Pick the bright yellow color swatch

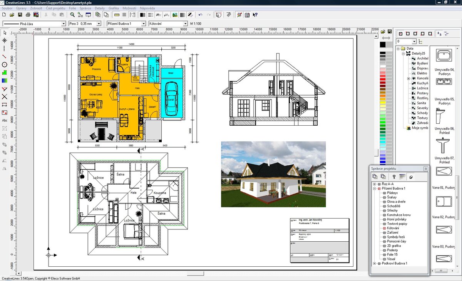click(382, 103)
